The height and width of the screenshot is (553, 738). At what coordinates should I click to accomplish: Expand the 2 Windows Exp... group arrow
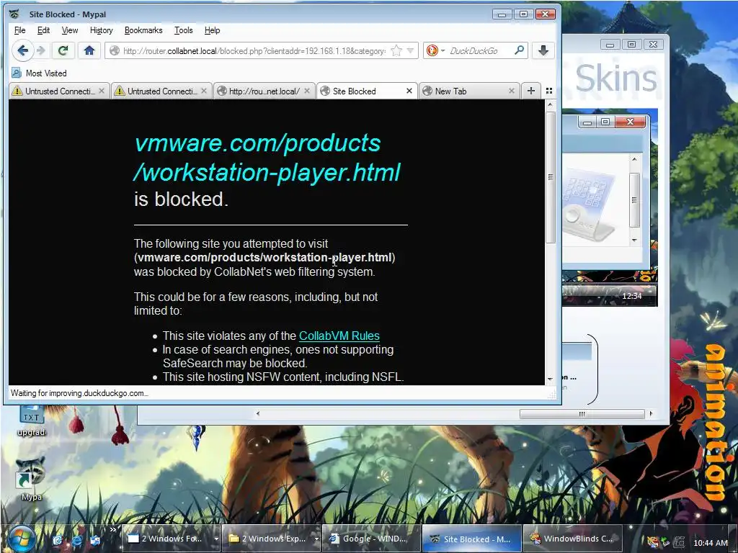pos(316,539)
